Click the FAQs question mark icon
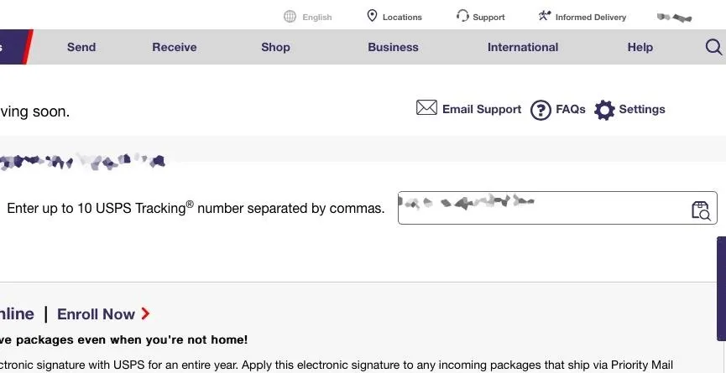The image size is (726, 373). [541, 110]
